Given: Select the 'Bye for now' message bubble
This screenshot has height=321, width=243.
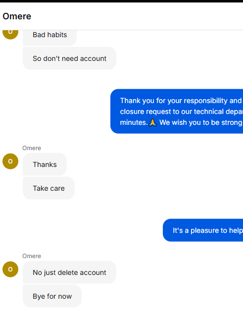Looking at the screenshot, I should pos(52,296).
